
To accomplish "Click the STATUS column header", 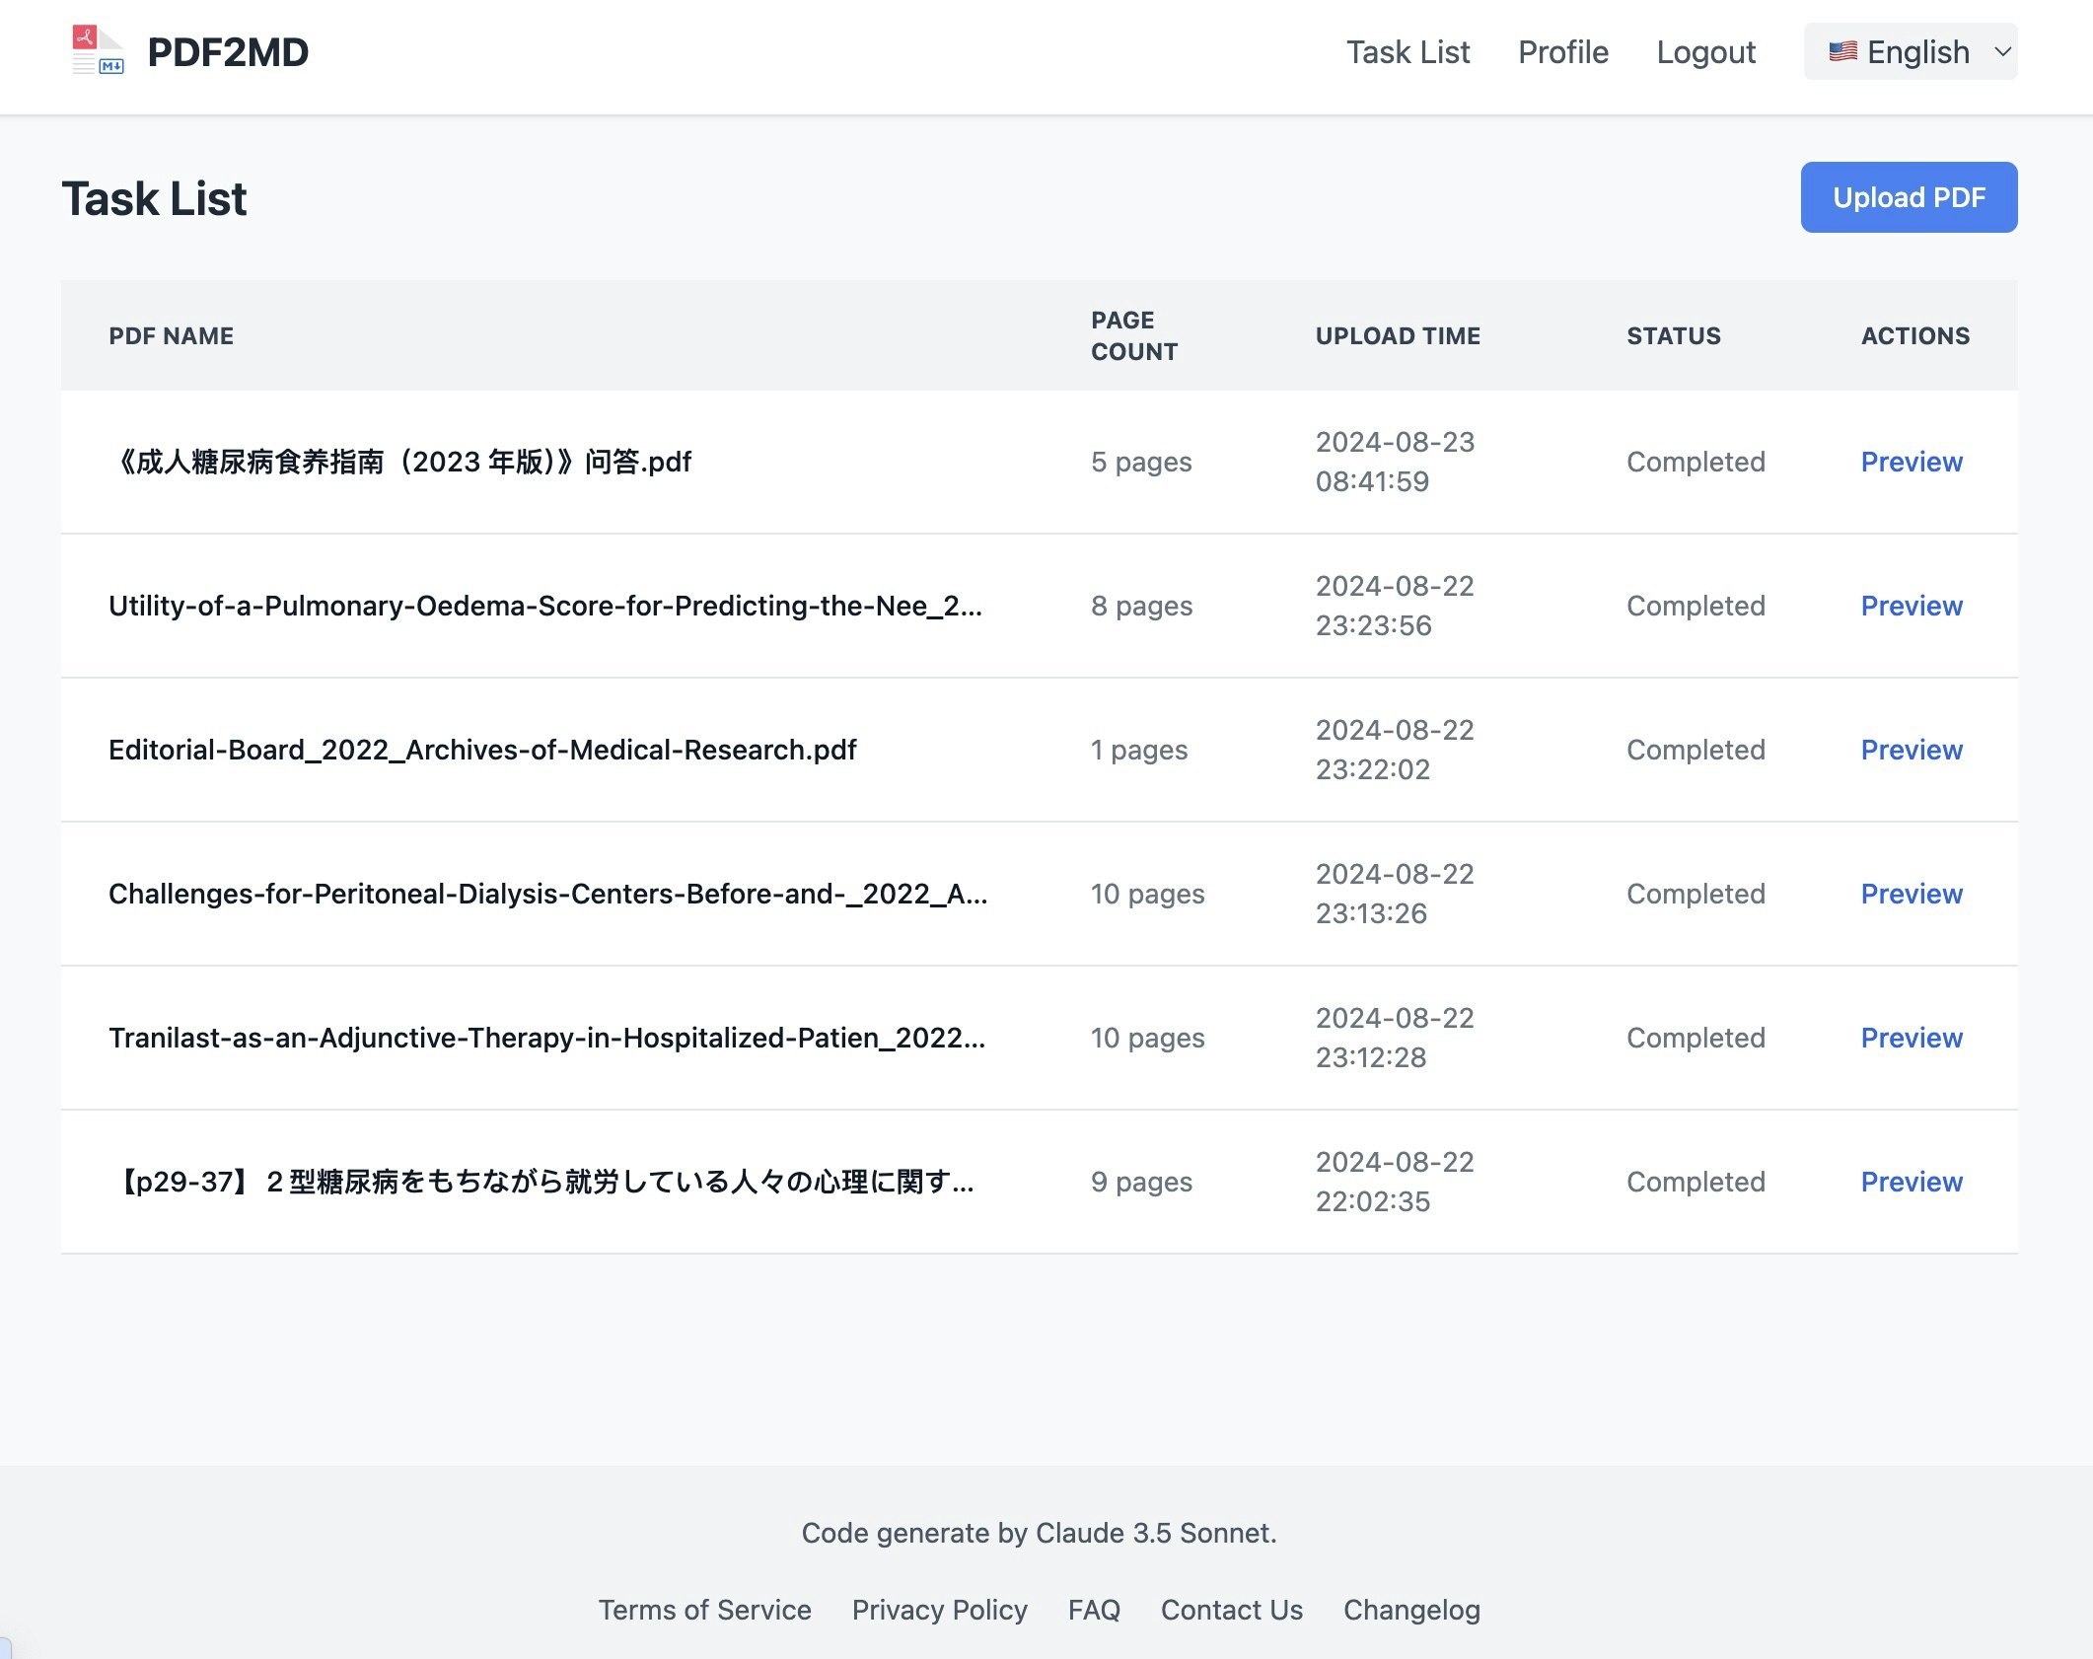I will click(x=1674, y=336).
